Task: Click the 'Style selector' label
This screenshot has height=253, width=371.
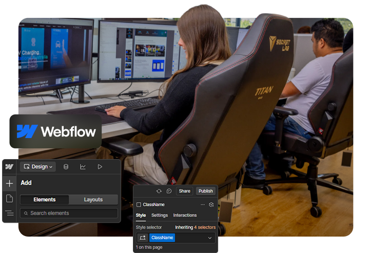Action: point(149,227)
